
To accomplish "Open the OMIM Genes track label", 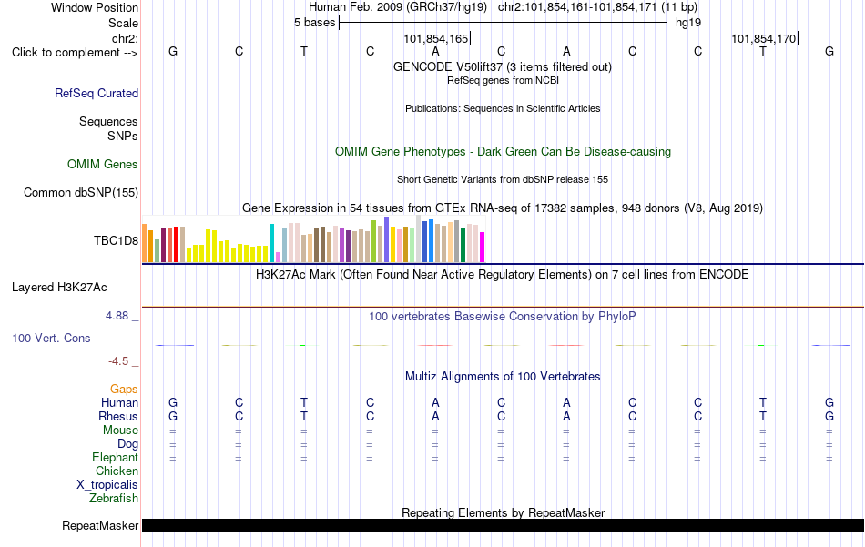I will (x=103, y=165).
